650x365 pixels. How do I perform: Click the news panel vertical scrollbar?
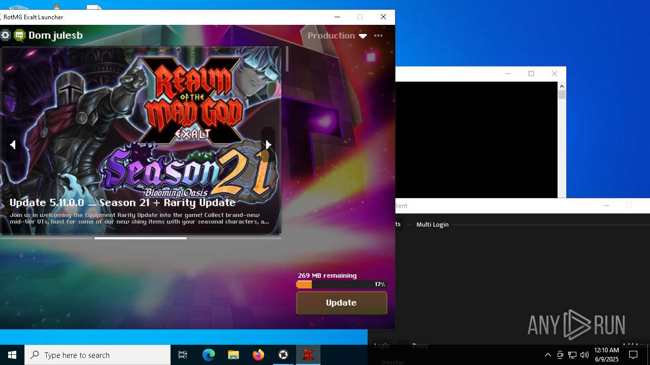pyautogui.click(x=287, y=59)
